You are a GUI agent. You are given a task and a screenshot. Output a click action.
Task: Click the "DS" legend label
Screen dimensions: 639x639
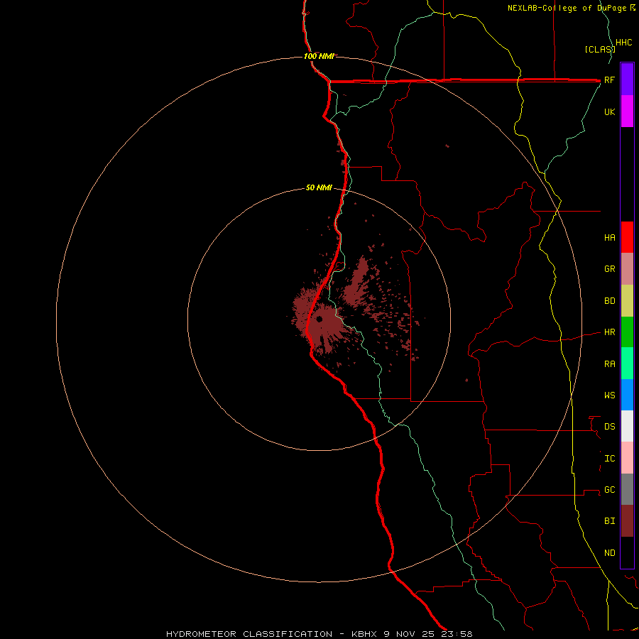(609, 427)
